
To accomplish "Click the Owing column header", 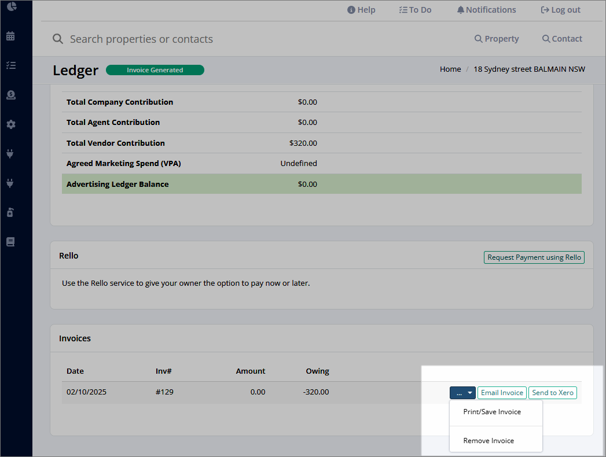I will 317,371.
